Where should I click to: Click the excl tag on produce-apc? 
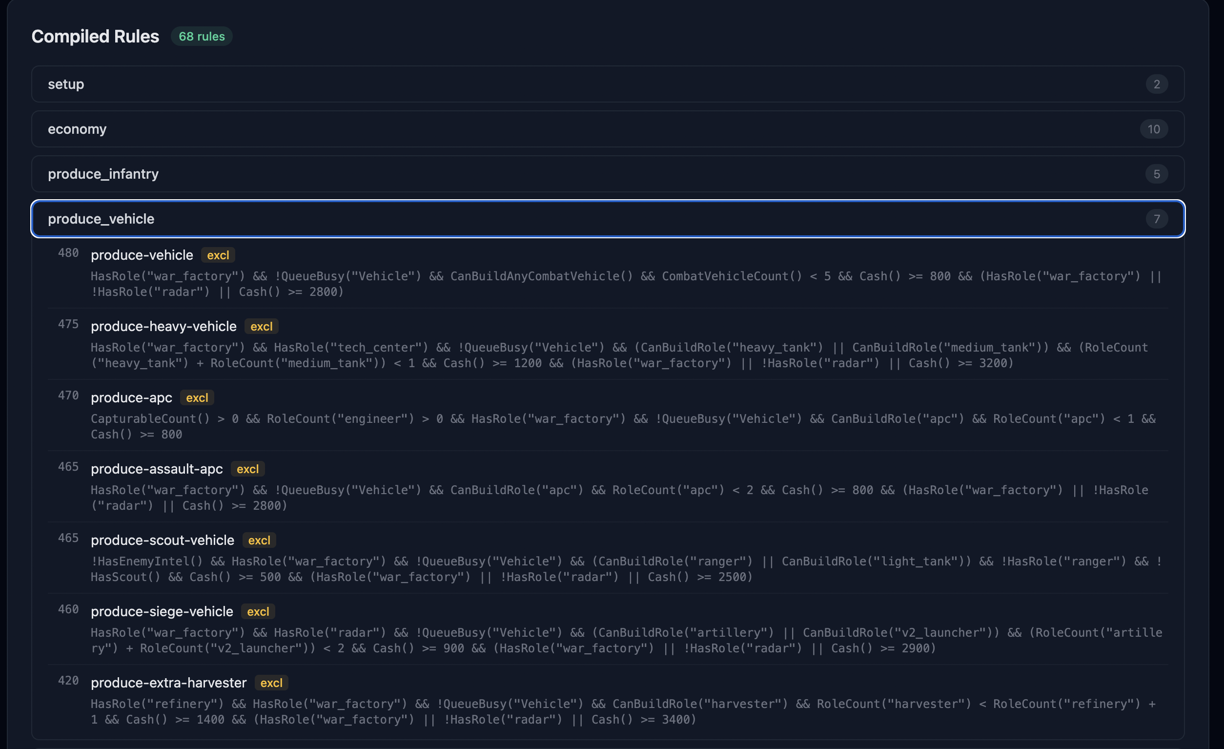(197, 397)
